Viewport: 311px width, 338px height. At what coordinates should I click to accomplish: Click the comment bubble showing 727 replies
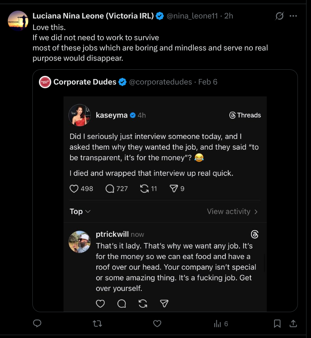pos(110,189)
